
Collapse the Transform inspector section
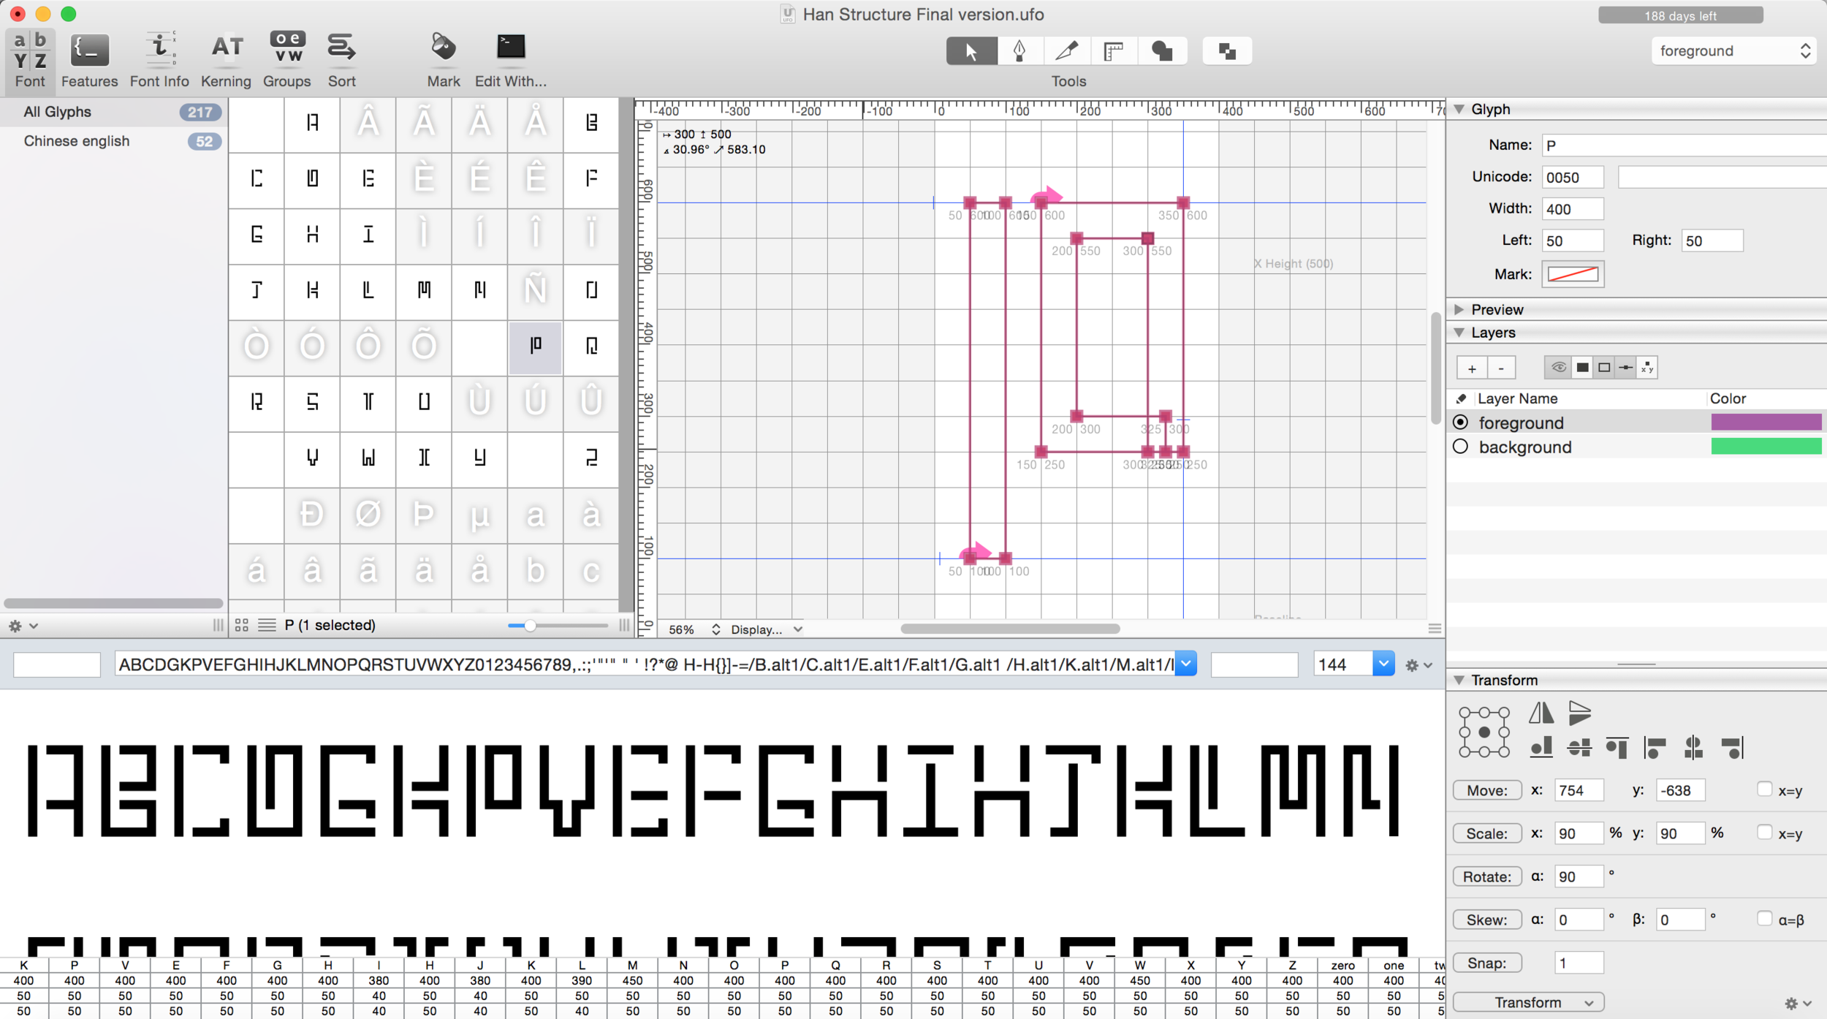pyautogui.click(x=1459, y=680)
